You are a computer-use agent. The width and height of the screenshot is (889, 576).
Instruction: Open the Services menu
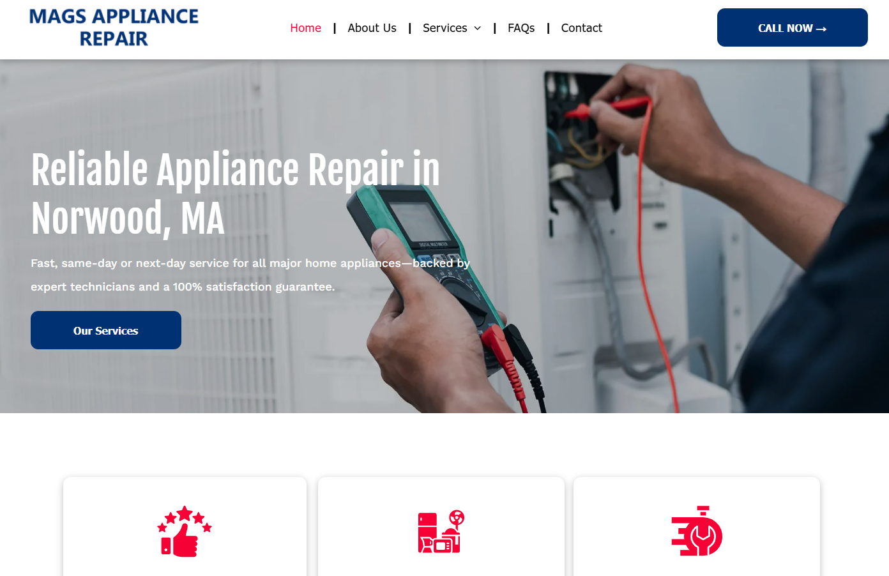click(445, 28)
